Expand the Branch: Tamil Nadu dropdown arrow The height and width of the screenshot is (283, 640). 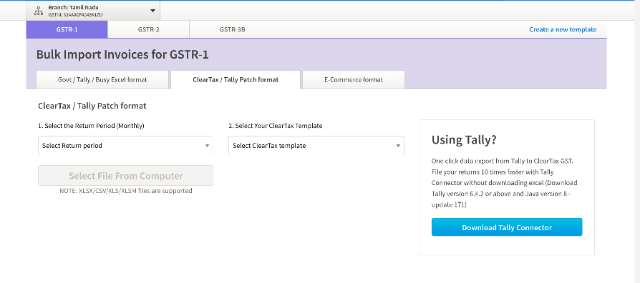[152, 11]
